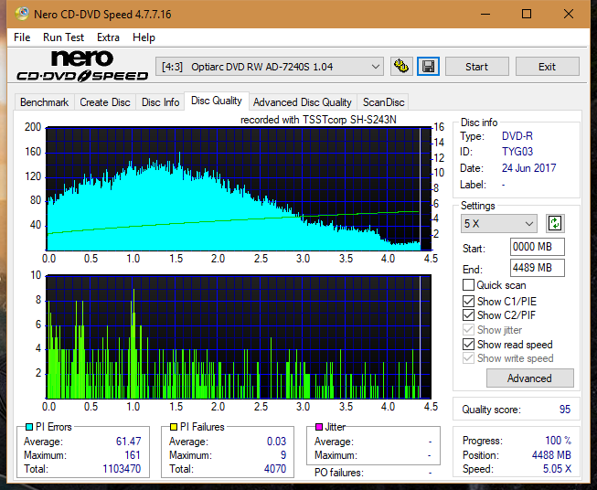The image size is (597, 490).
Task: Toggle Show C2/PIF checkbox
Action: (468, 315)
